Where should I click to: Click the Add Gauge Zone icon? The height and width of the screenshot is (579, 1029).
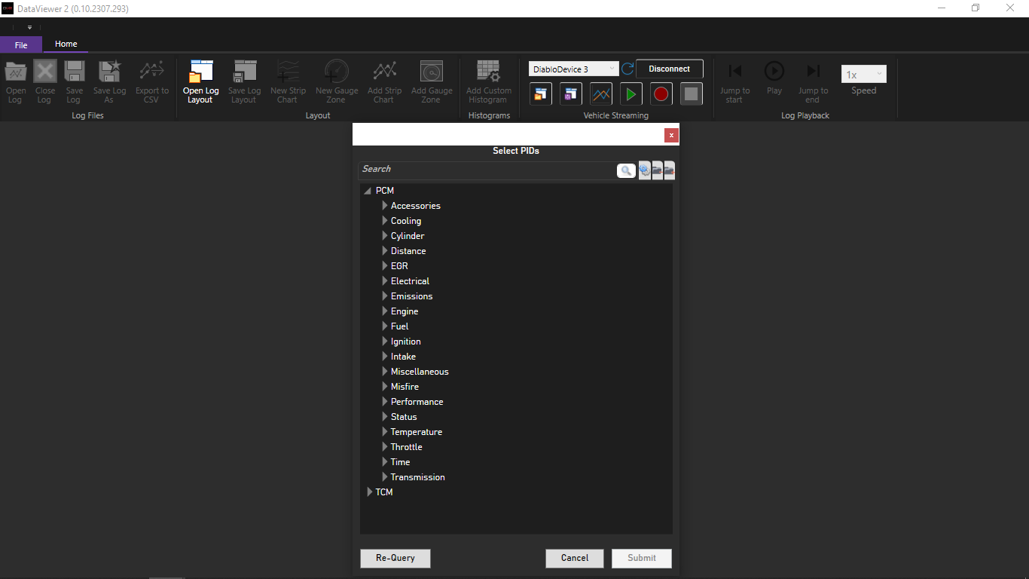coord(432,72)
